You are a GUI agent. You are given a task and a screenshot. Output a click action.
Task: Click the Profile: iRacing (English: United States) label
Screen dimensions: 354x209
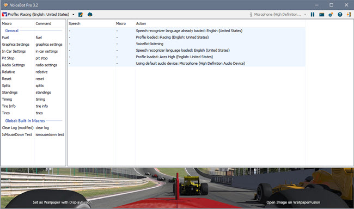pyautogui.click(x=38, y=15)
